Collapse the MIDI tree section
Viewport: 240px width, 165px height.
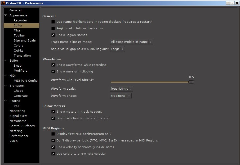tap(6, 75)
